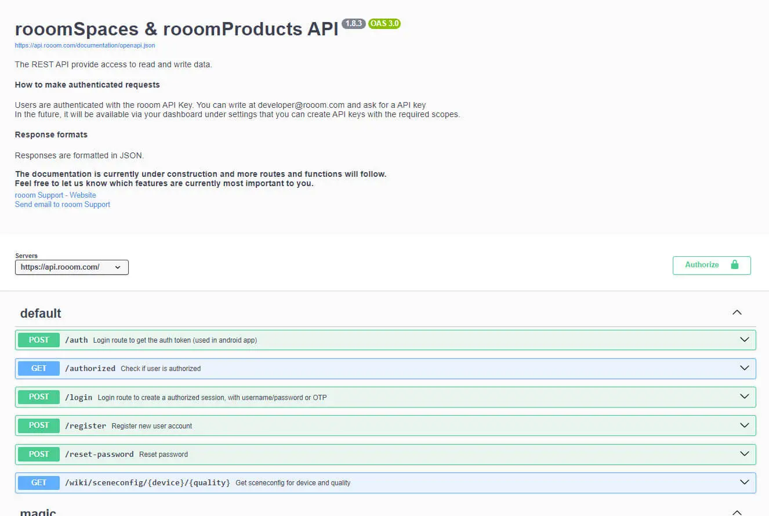Open the Servers dropdown
The image size is (769, 516).
(72, 267)
